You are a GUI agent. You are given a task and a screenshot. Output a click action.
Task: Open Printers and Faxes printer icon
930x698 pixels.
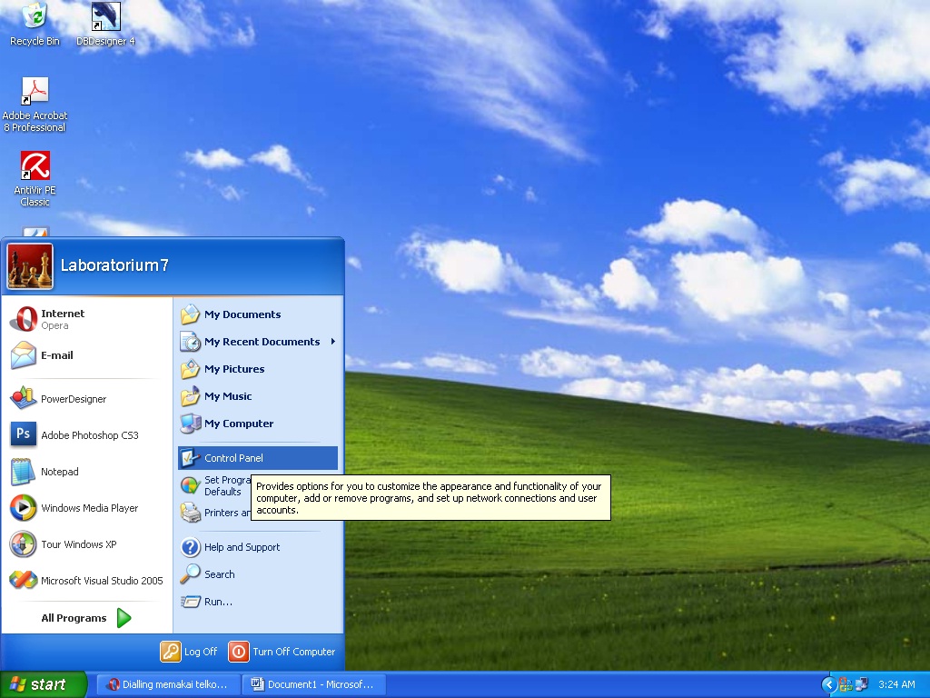pyautogui.click(x=191, y=513)
